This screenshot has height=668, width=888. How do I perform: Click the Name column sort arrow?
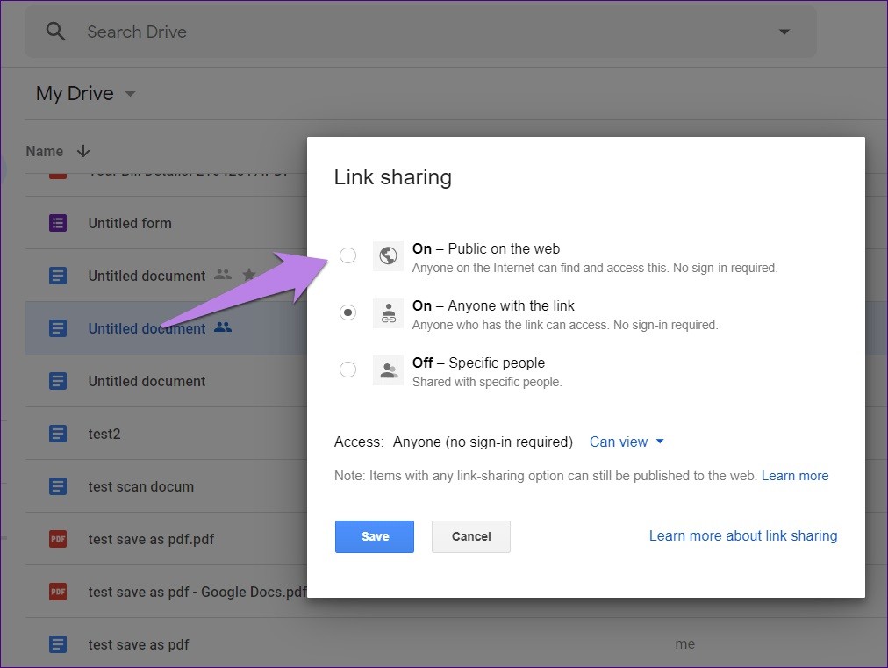[x=82, y=151]
